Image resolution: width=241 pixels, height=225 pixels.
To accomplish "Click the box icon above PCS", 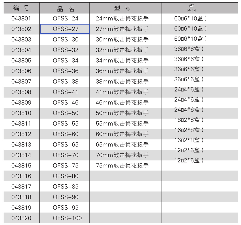I will coord(192,6).
